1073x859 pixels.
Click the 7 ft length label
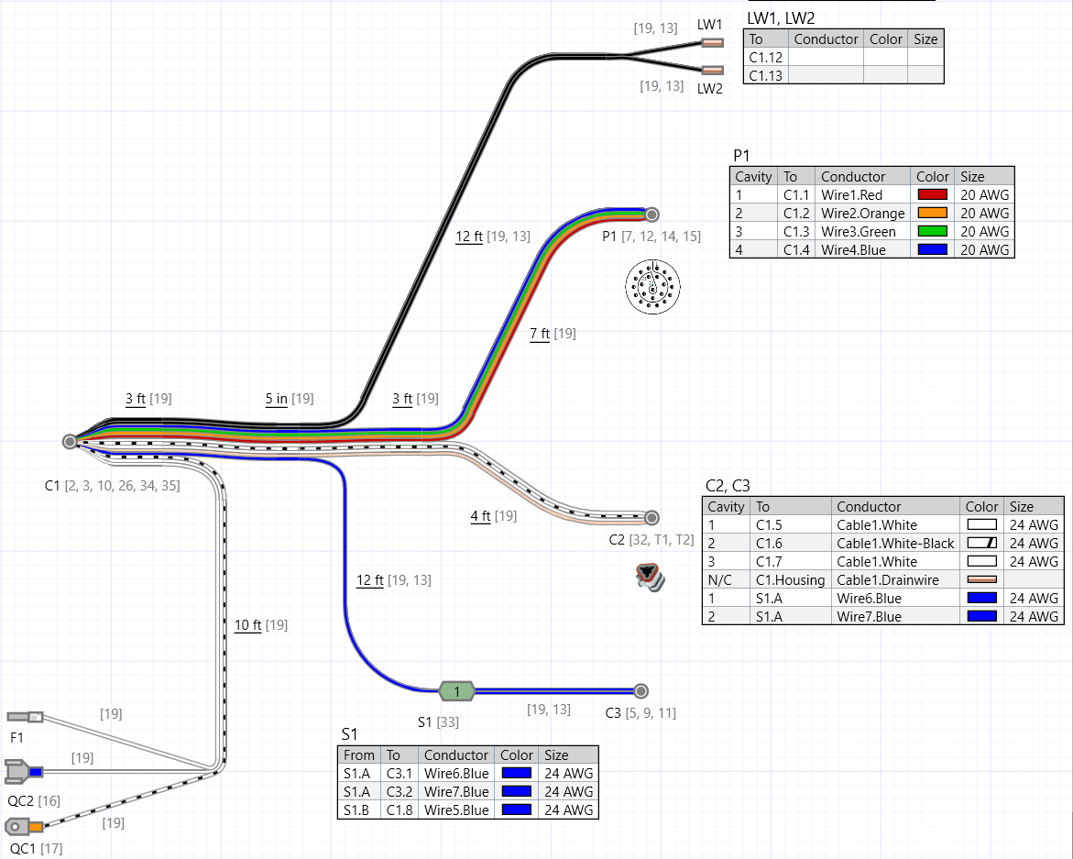point(540,334)
